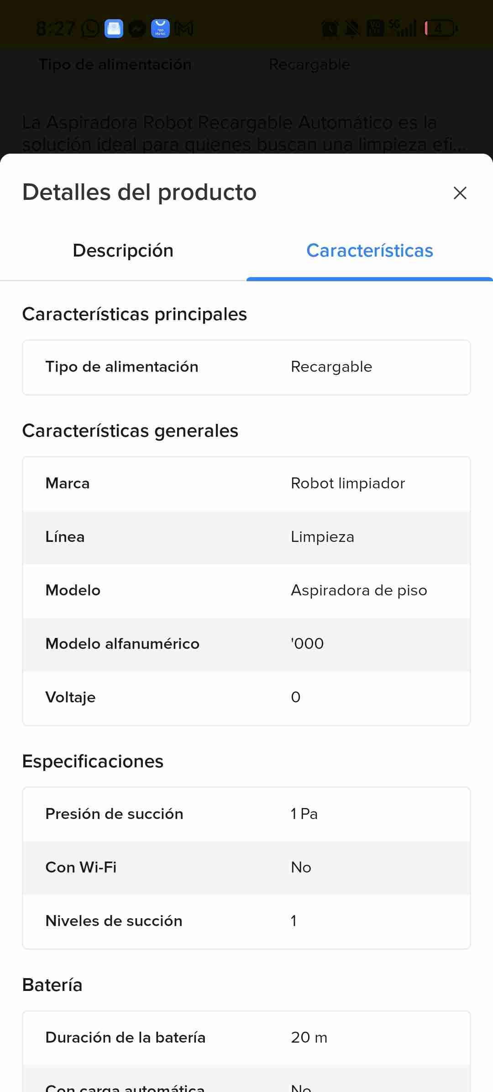Select the Características tab
The height and width of the screenshot is (1092, 493).
[369, 251]
